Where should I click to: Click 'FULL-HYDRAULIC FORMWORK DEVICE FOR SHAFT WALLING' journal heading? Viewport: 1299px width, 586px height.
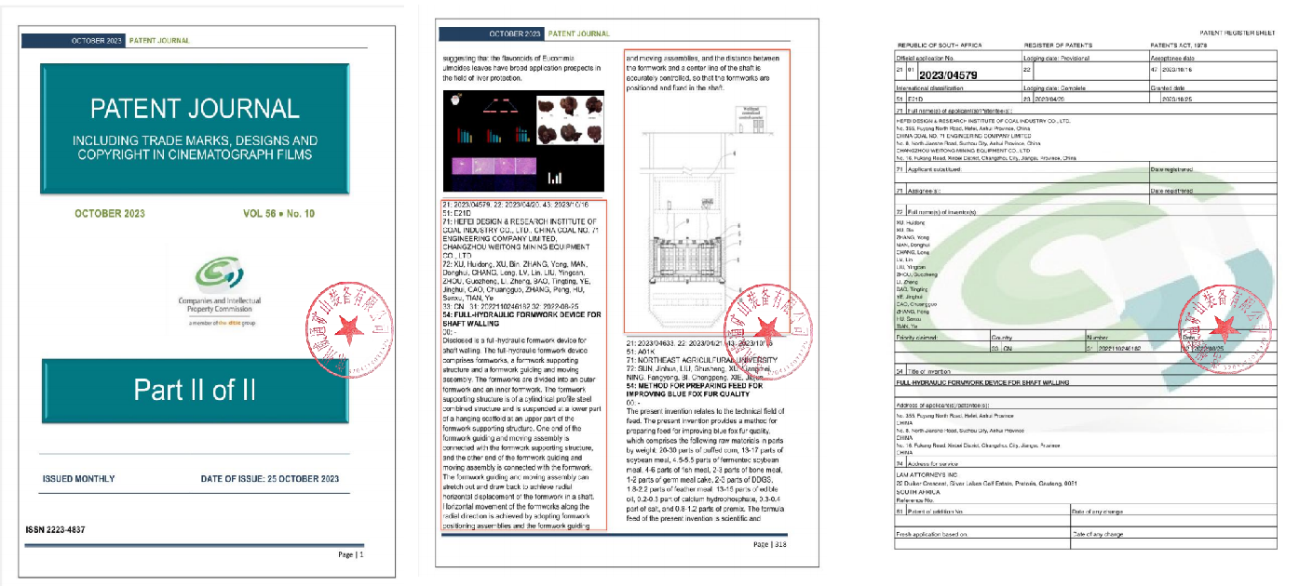(x=521, y=319)
